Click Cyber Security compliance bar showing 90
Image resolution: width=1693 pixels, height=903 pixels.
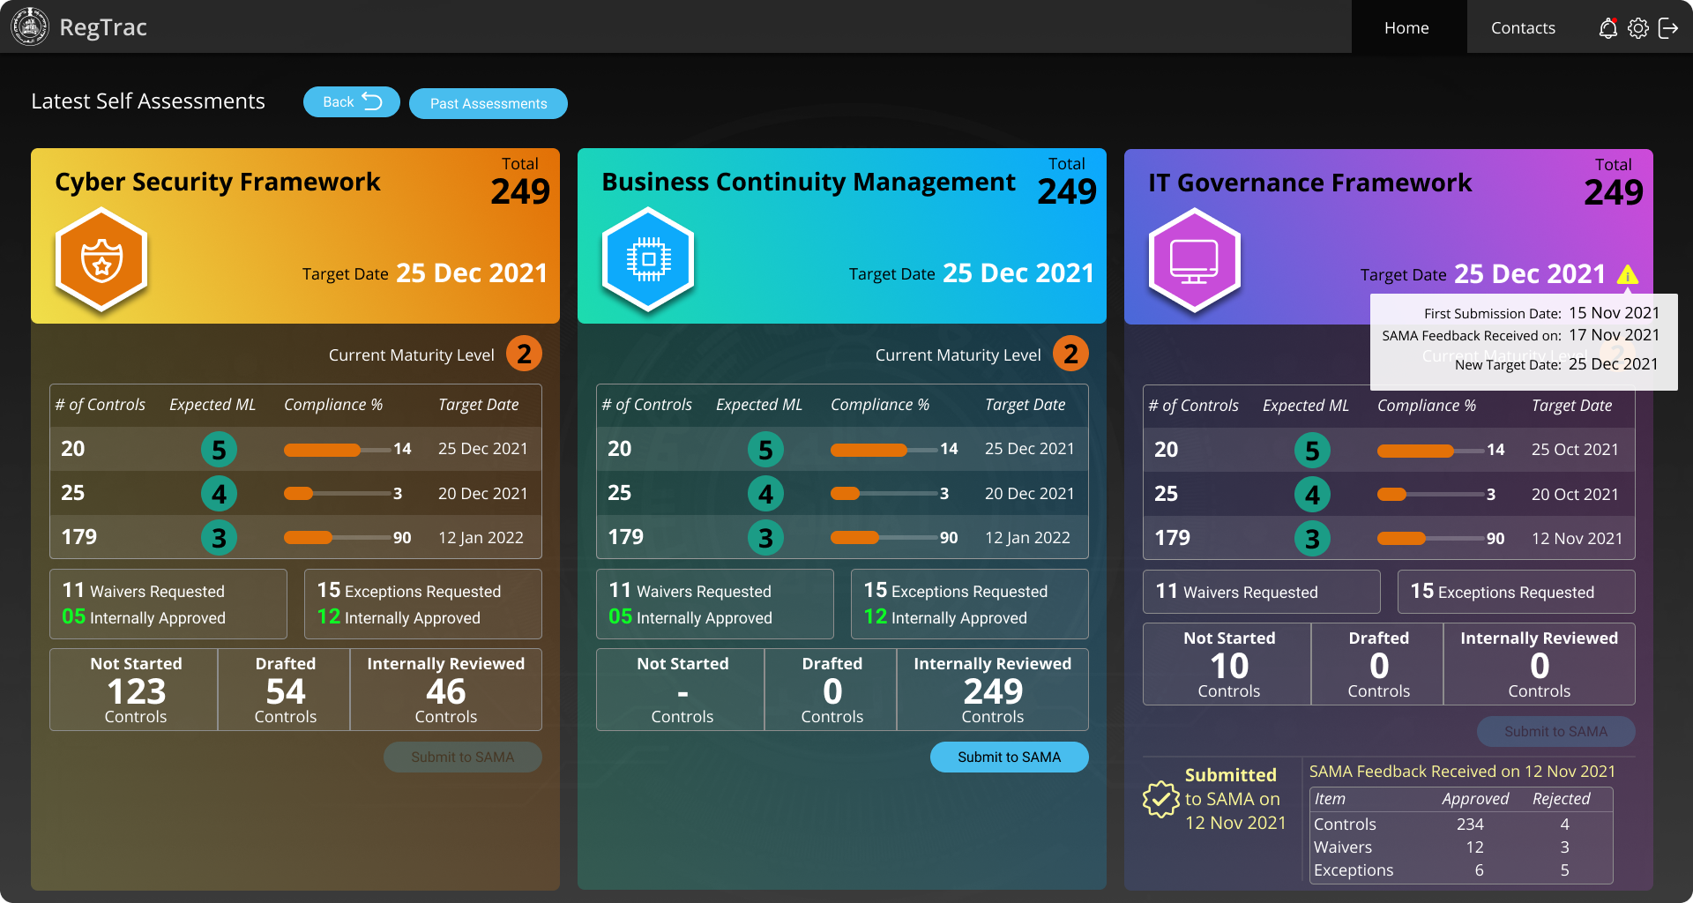pos(336,538)
